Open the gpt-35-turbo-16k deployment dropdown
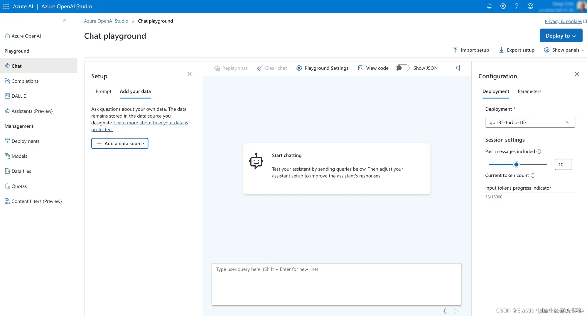This screenshot has width=587, height=316. pyautogui.click(x=530, y=122)
